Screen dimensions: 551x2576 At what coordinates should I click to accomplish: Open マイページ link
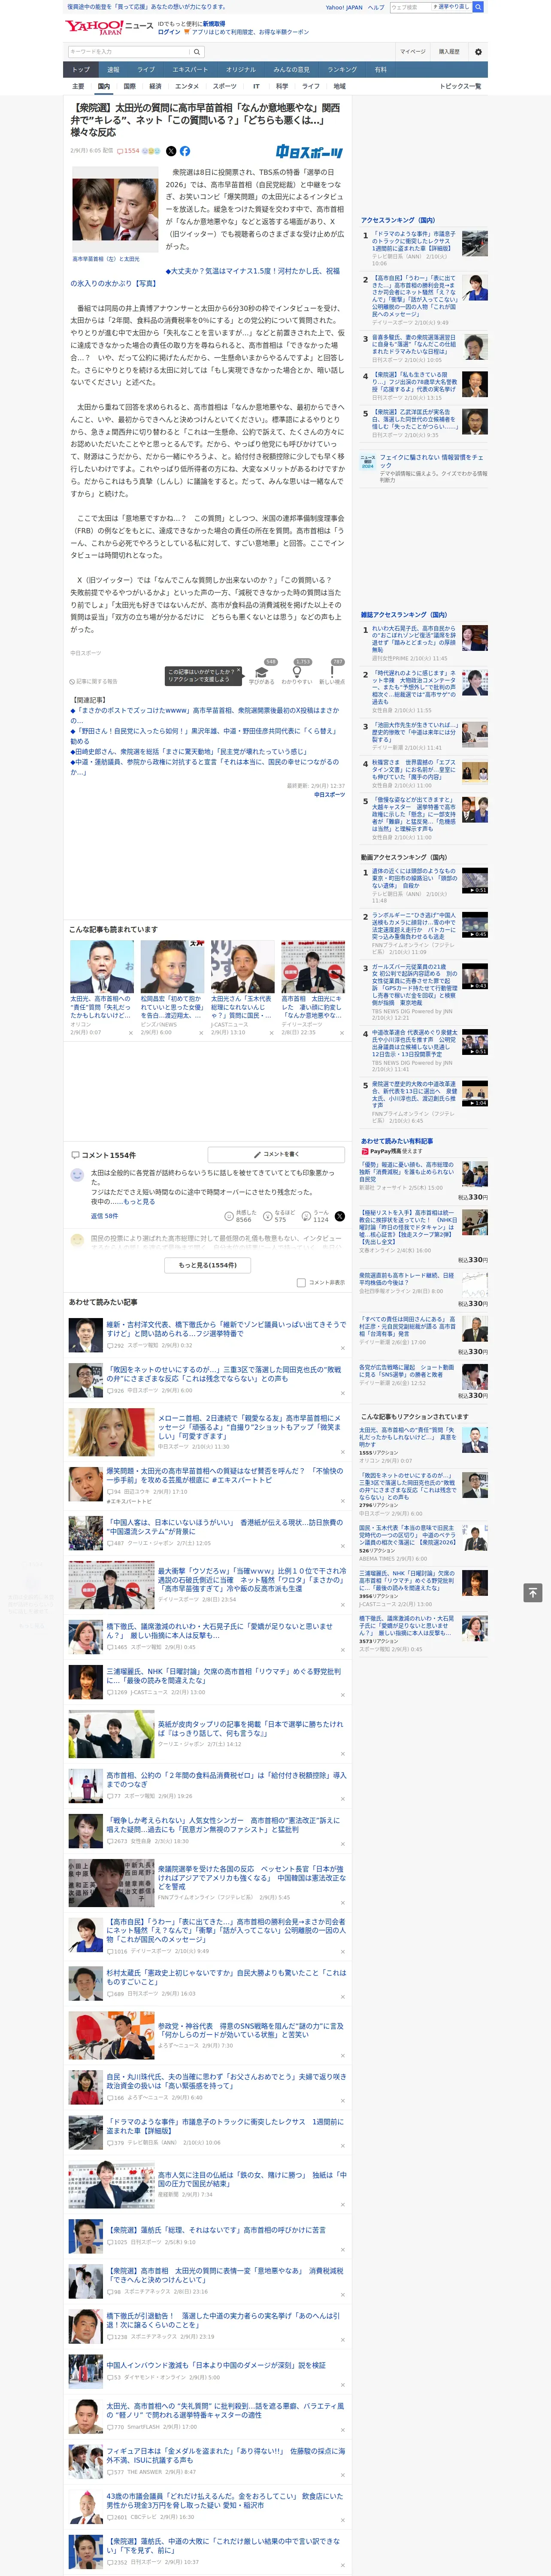click(x=412, y=51)
